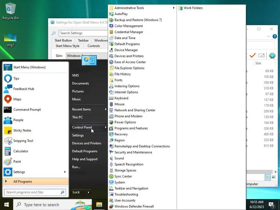Switch to the Taskbar tab
The width and height of the screenshot is (280, 210).
coord(83,40)
